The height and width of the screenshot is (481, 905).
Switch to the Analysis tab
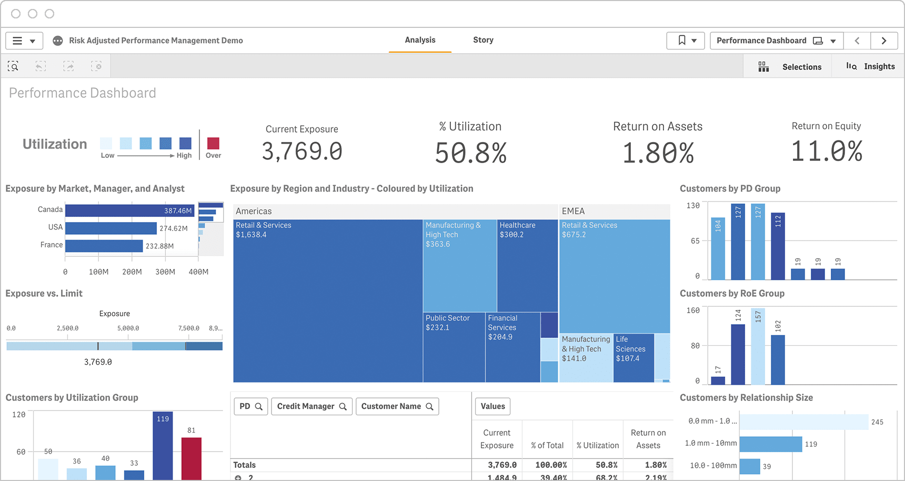420,40
